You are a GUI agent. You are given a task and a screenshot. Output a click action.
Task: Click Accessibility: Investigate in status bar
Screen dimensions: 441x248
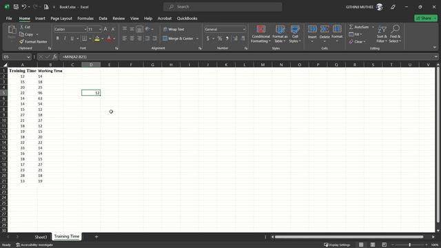(34, 245)
